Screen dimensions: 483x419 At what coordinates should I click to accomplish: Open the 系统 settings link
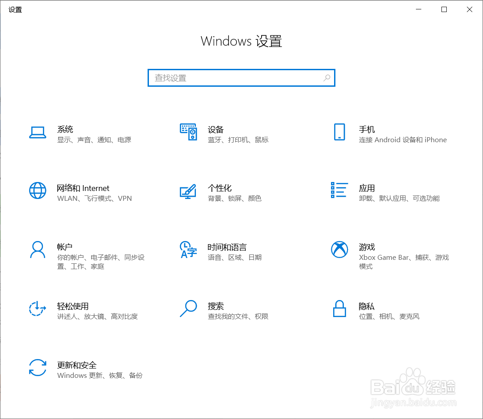pyautogui.click(x=65, y=129)
